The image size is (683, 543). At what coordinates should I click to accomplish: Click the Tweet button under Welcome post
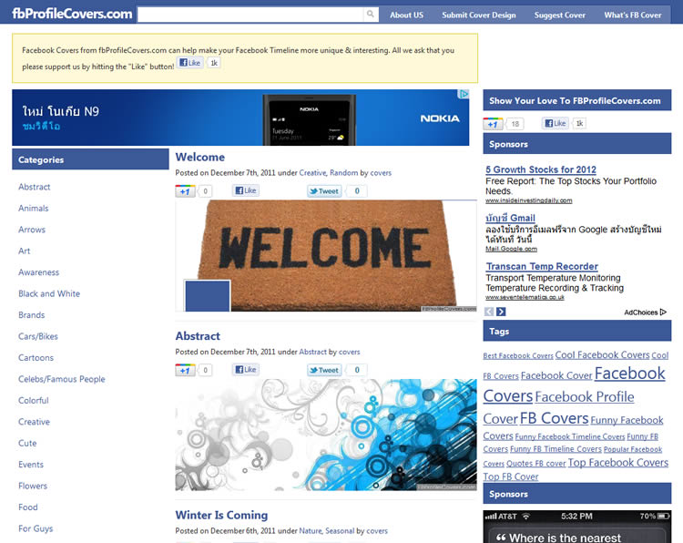[324, 191]
